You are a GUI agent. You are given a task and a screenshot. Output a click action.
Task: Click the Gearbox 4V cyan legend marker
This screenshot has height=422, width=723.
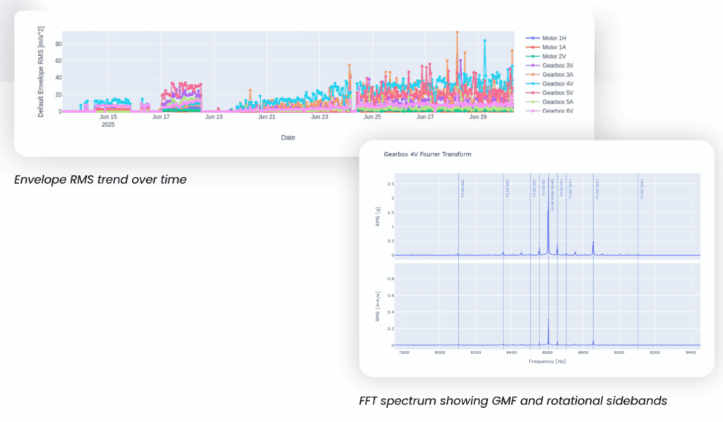pyautogui.click(x=534, y=83)
